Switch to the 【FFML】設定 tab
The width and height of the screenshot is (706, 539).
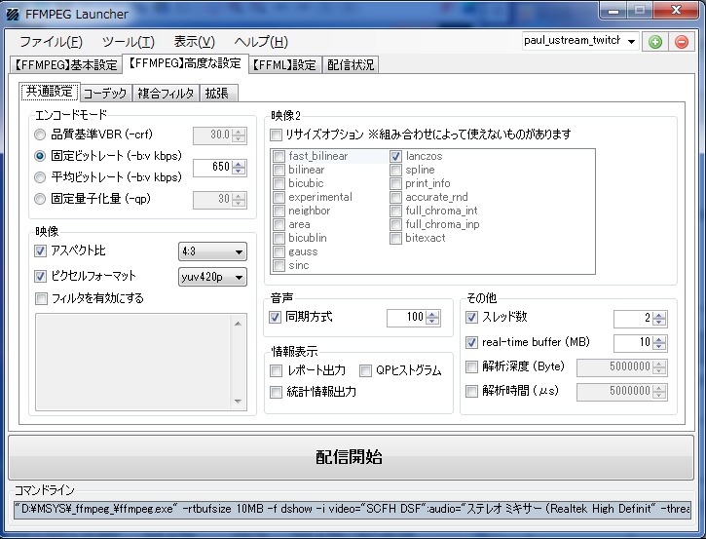tap(285, 65)
